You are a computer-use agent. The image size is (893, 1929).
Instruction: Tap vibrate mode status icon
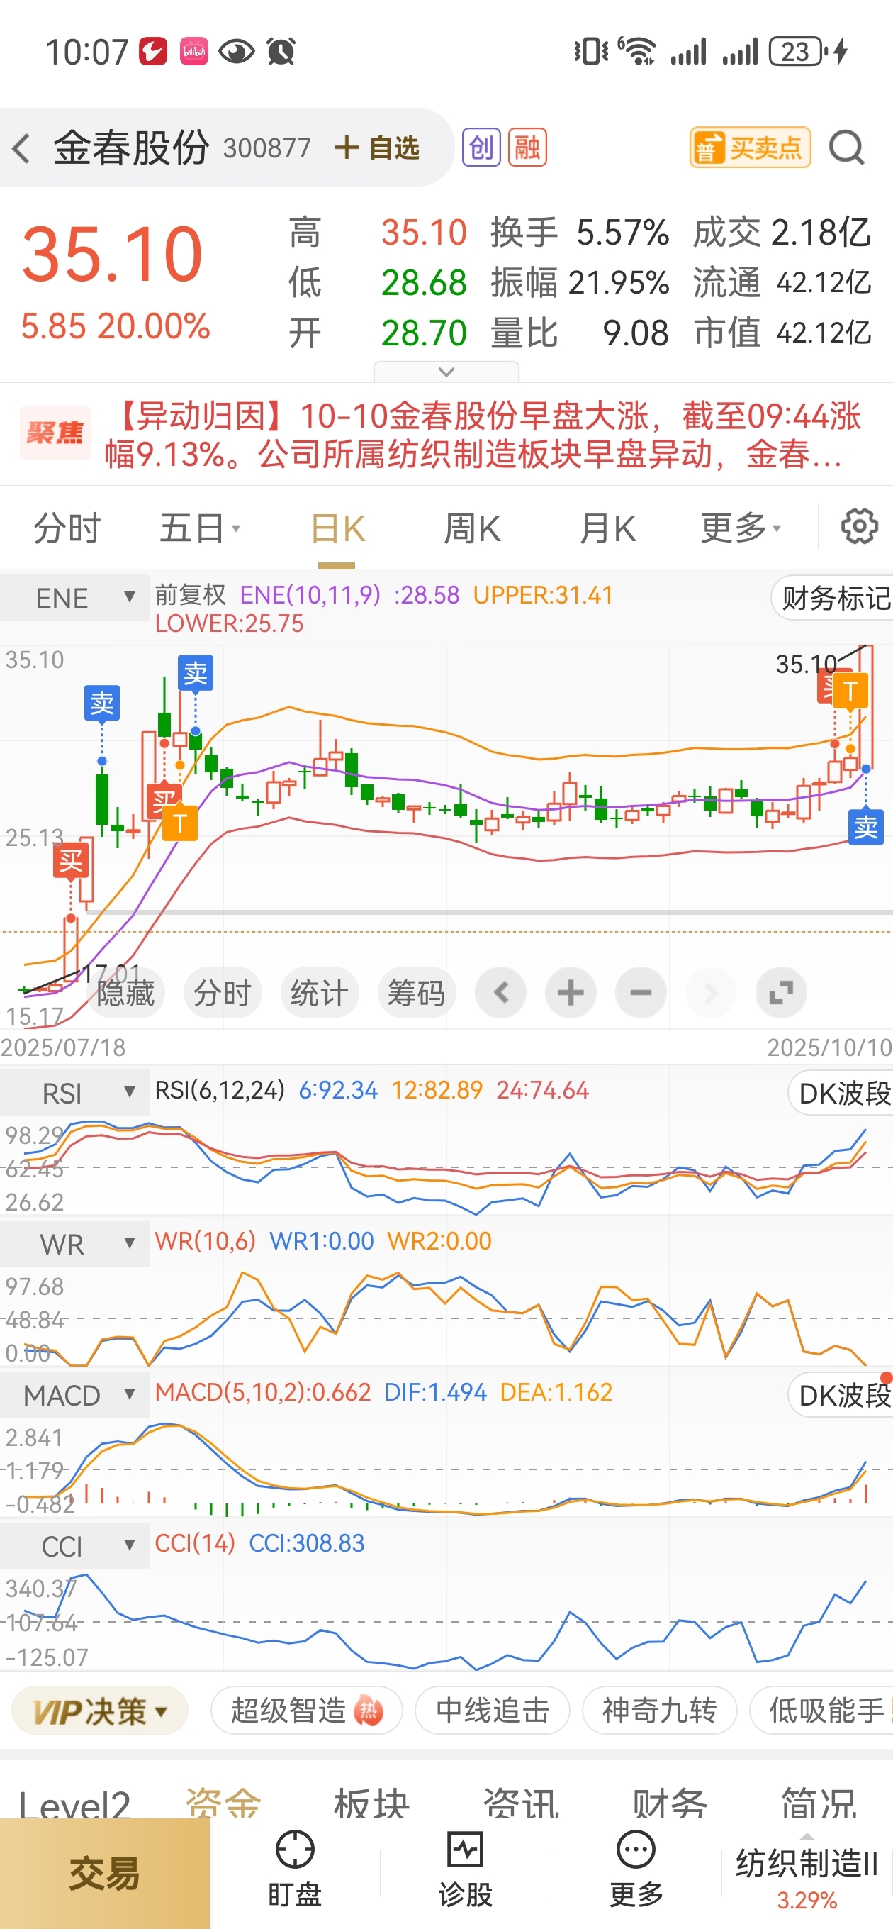pyautogui.click(x=590, y=51)
